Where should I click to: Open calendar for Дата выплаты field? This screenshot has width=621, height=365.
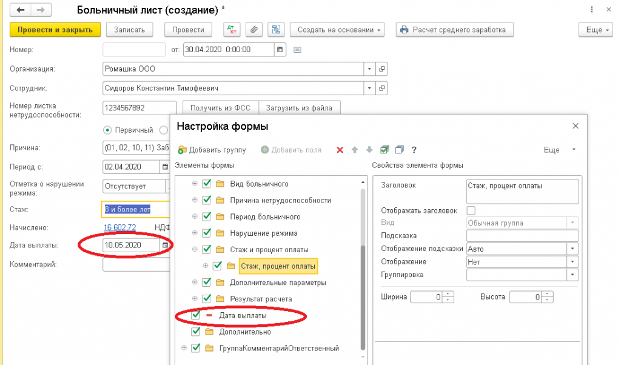[165, 245]
